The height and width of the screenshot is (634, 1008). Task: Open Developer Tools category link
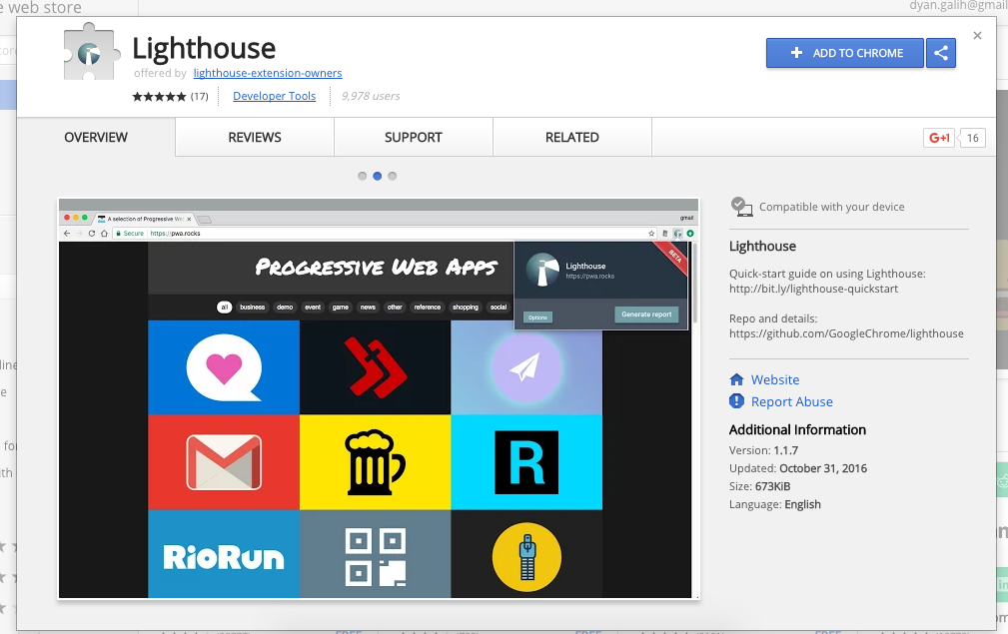(x=274, y=97)
